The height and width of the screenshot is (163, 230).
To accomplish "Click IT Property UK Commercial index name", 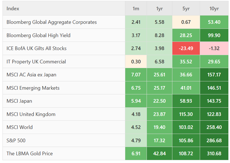I will (36, 62).
